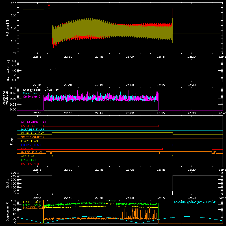Click the 23:15 time label under Flags plot

click(161, 170)
